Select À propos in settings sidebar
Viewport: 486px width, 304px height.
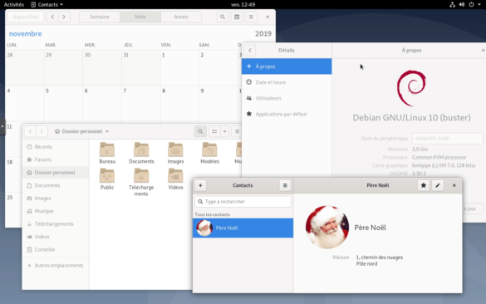[287, 66]
